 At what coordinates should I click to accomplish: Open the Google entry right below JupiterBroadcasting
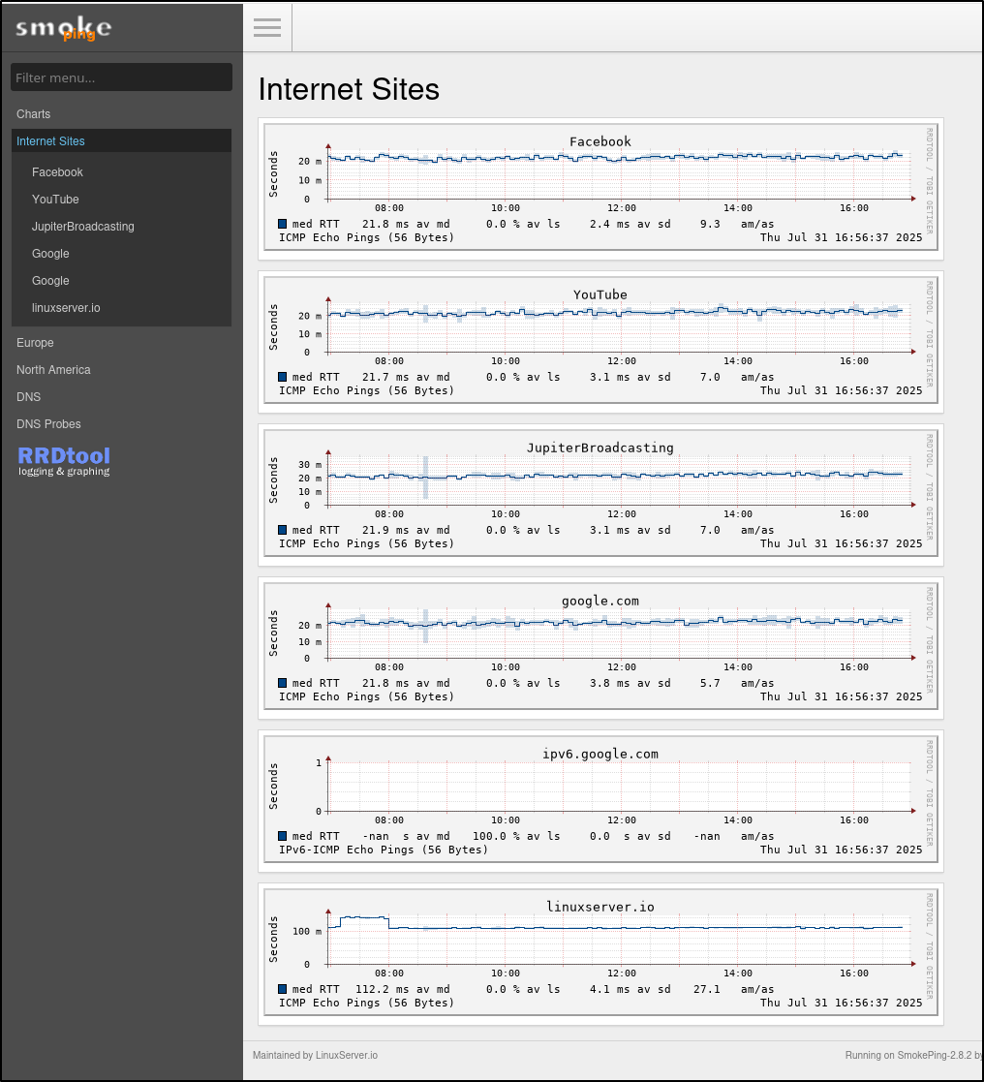(50, 253)
